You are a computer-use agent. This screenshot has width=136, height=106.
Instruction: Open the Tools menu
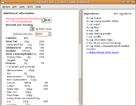[x=30, y=7]
